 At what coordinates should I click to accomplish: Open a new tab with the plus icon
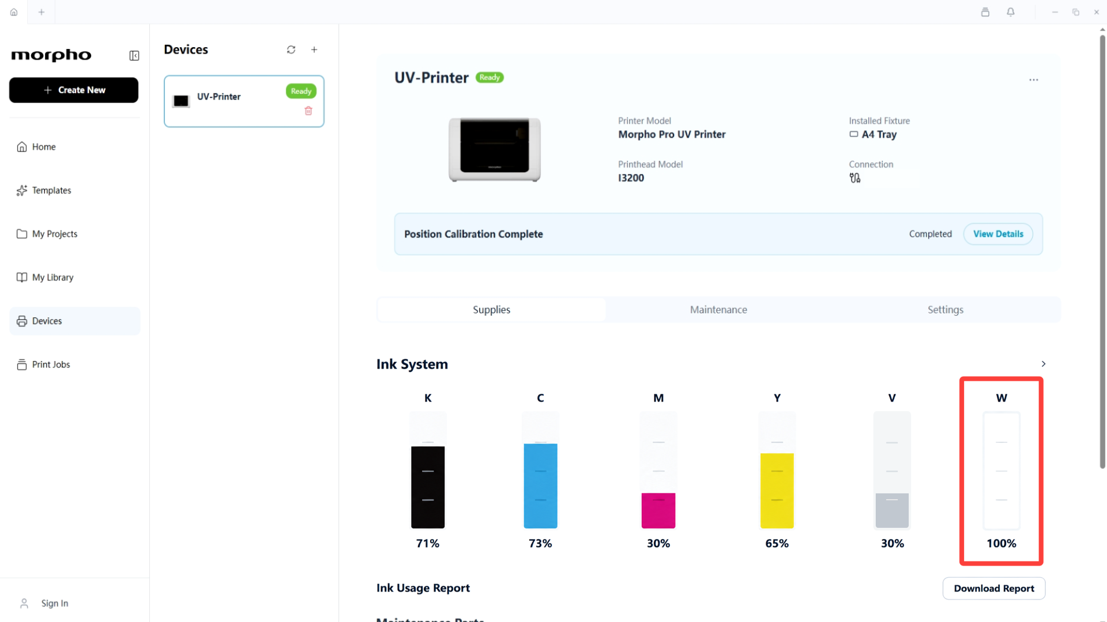pyautogui.click(x=42, y=12)
